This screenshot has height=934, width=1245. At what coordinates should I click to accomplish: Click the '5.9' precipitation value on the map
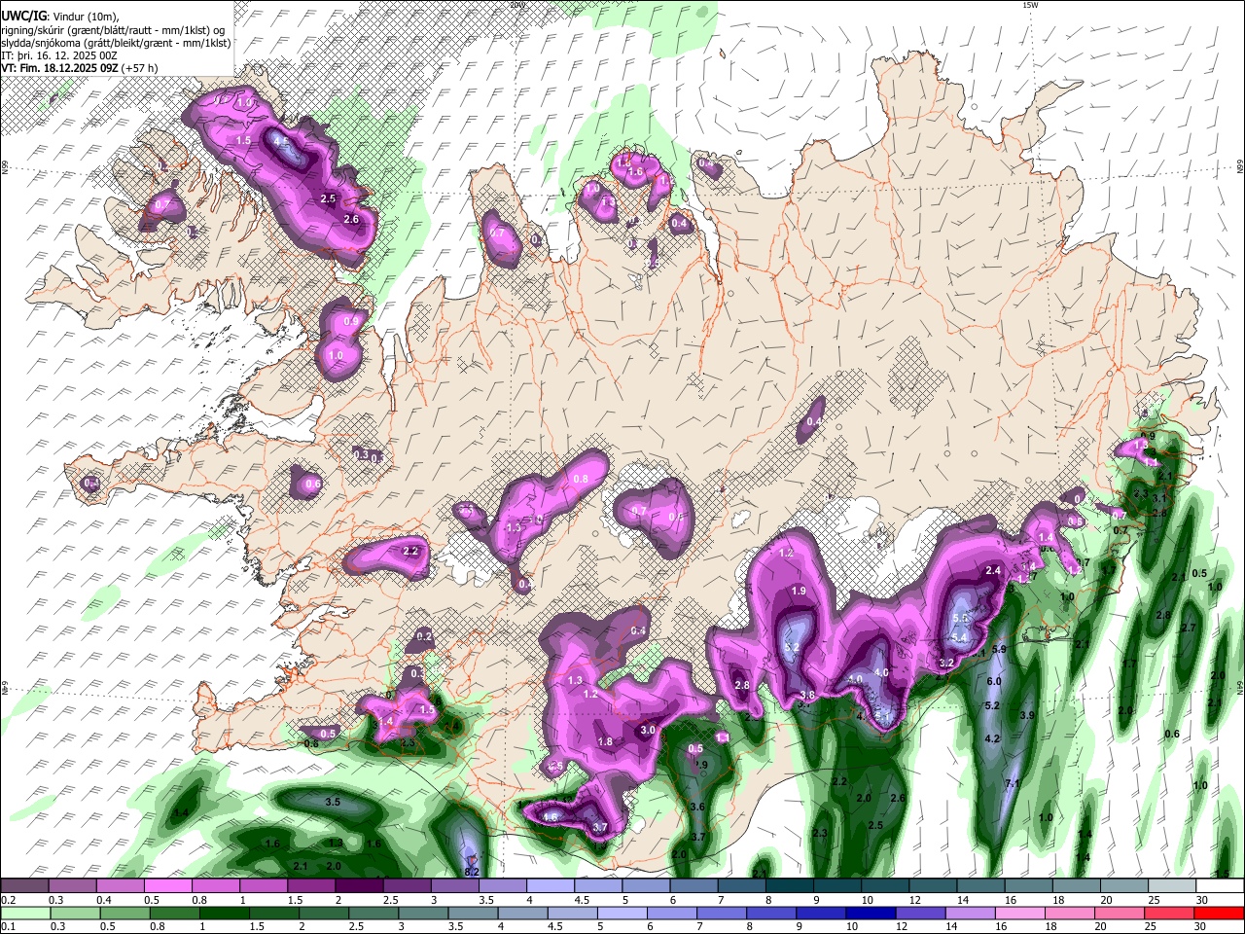coord(998,648)
